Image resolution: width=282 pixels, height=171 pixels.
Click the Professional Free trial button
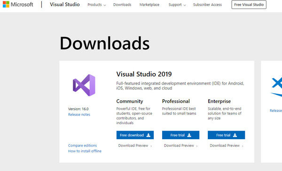[x=181, y=135]
